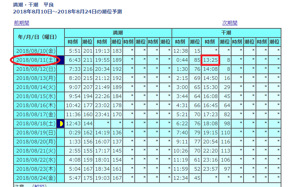Viewport: 293px width, 187px height.
Task: Click the low tide time 12:34
Action: click(180, 178)
